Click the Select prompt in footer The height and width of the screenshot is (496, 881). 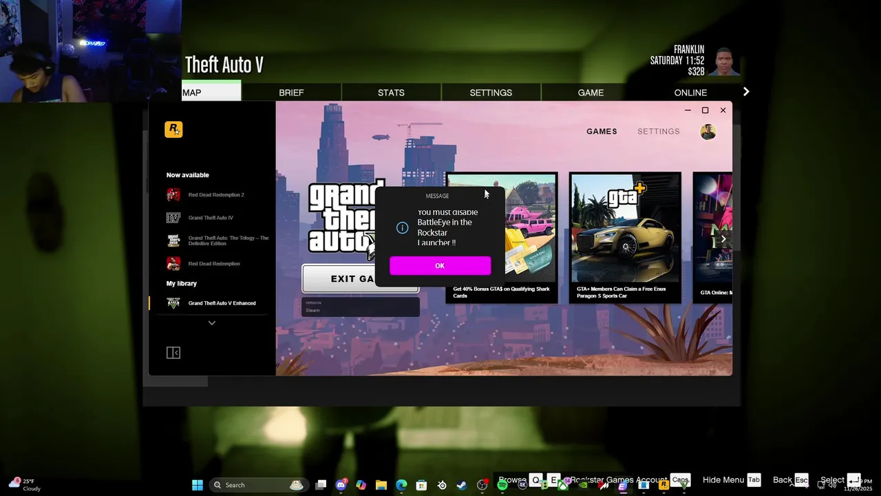(x=840, y=480)
